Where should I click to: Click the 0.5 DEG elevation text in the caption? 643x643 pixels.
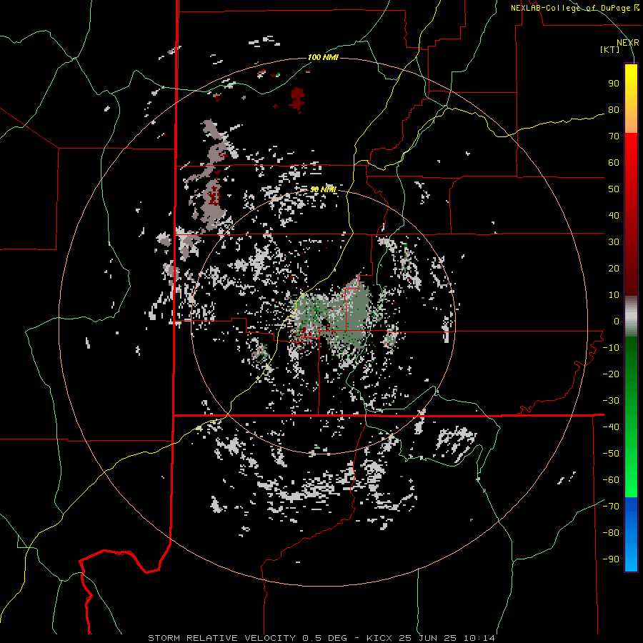pyautogui.click(x=325, y=638)
